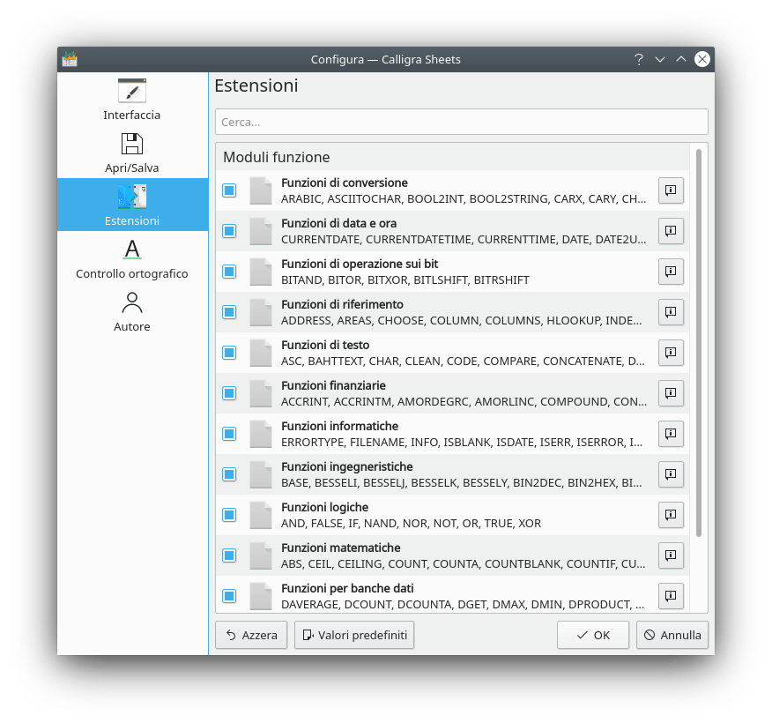This screenshot has width=772, height=723.
Task: Toggle the Funzioni ingegneristiche checkbox
Action: pyautogui.click(x=229, y=474)
